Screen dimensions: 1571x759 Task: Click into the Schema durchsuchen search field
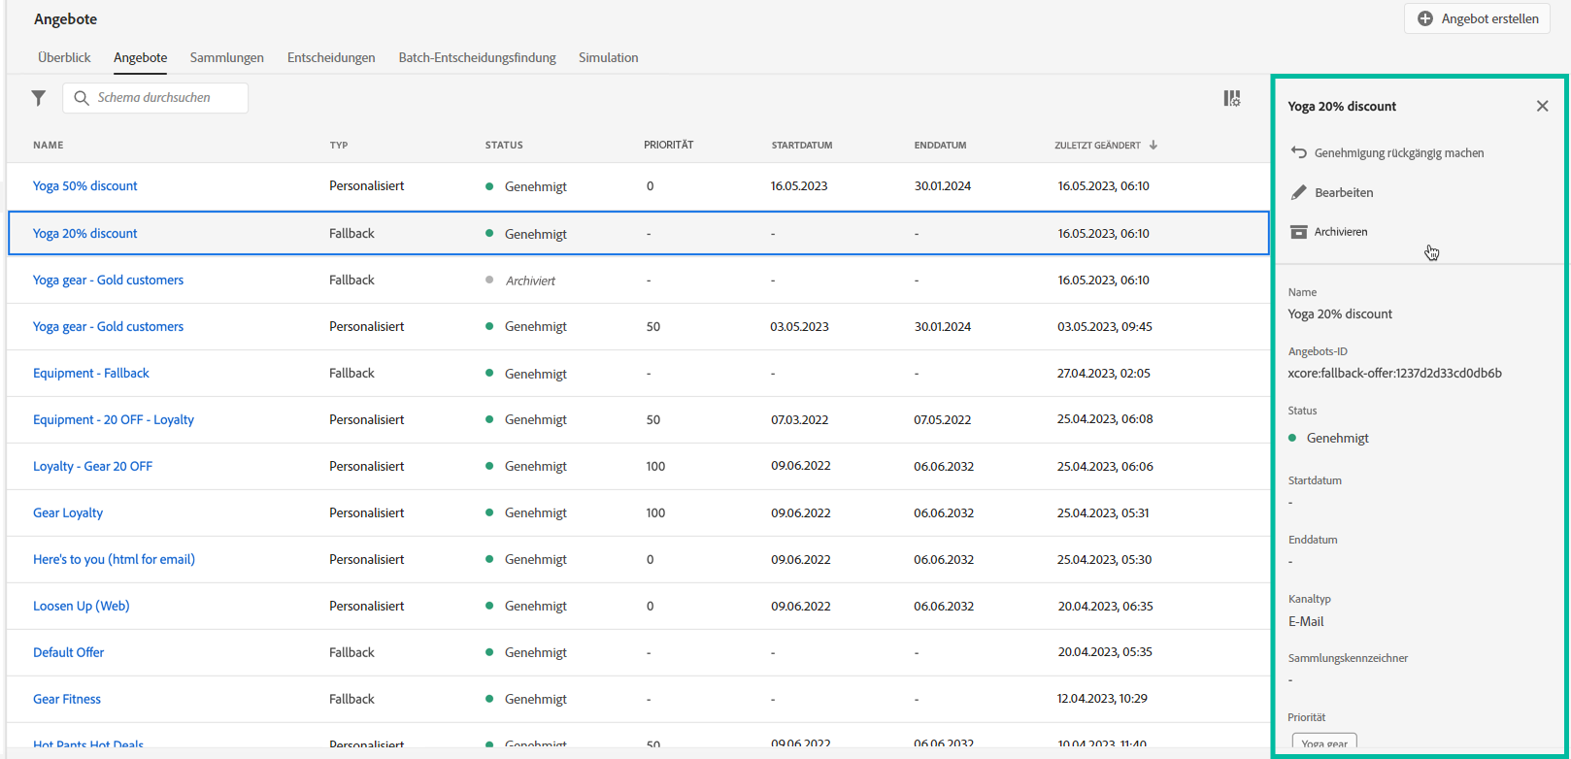click(165, 98)
